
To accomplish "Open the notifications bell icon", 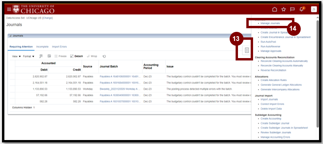I will click(302, 9).
